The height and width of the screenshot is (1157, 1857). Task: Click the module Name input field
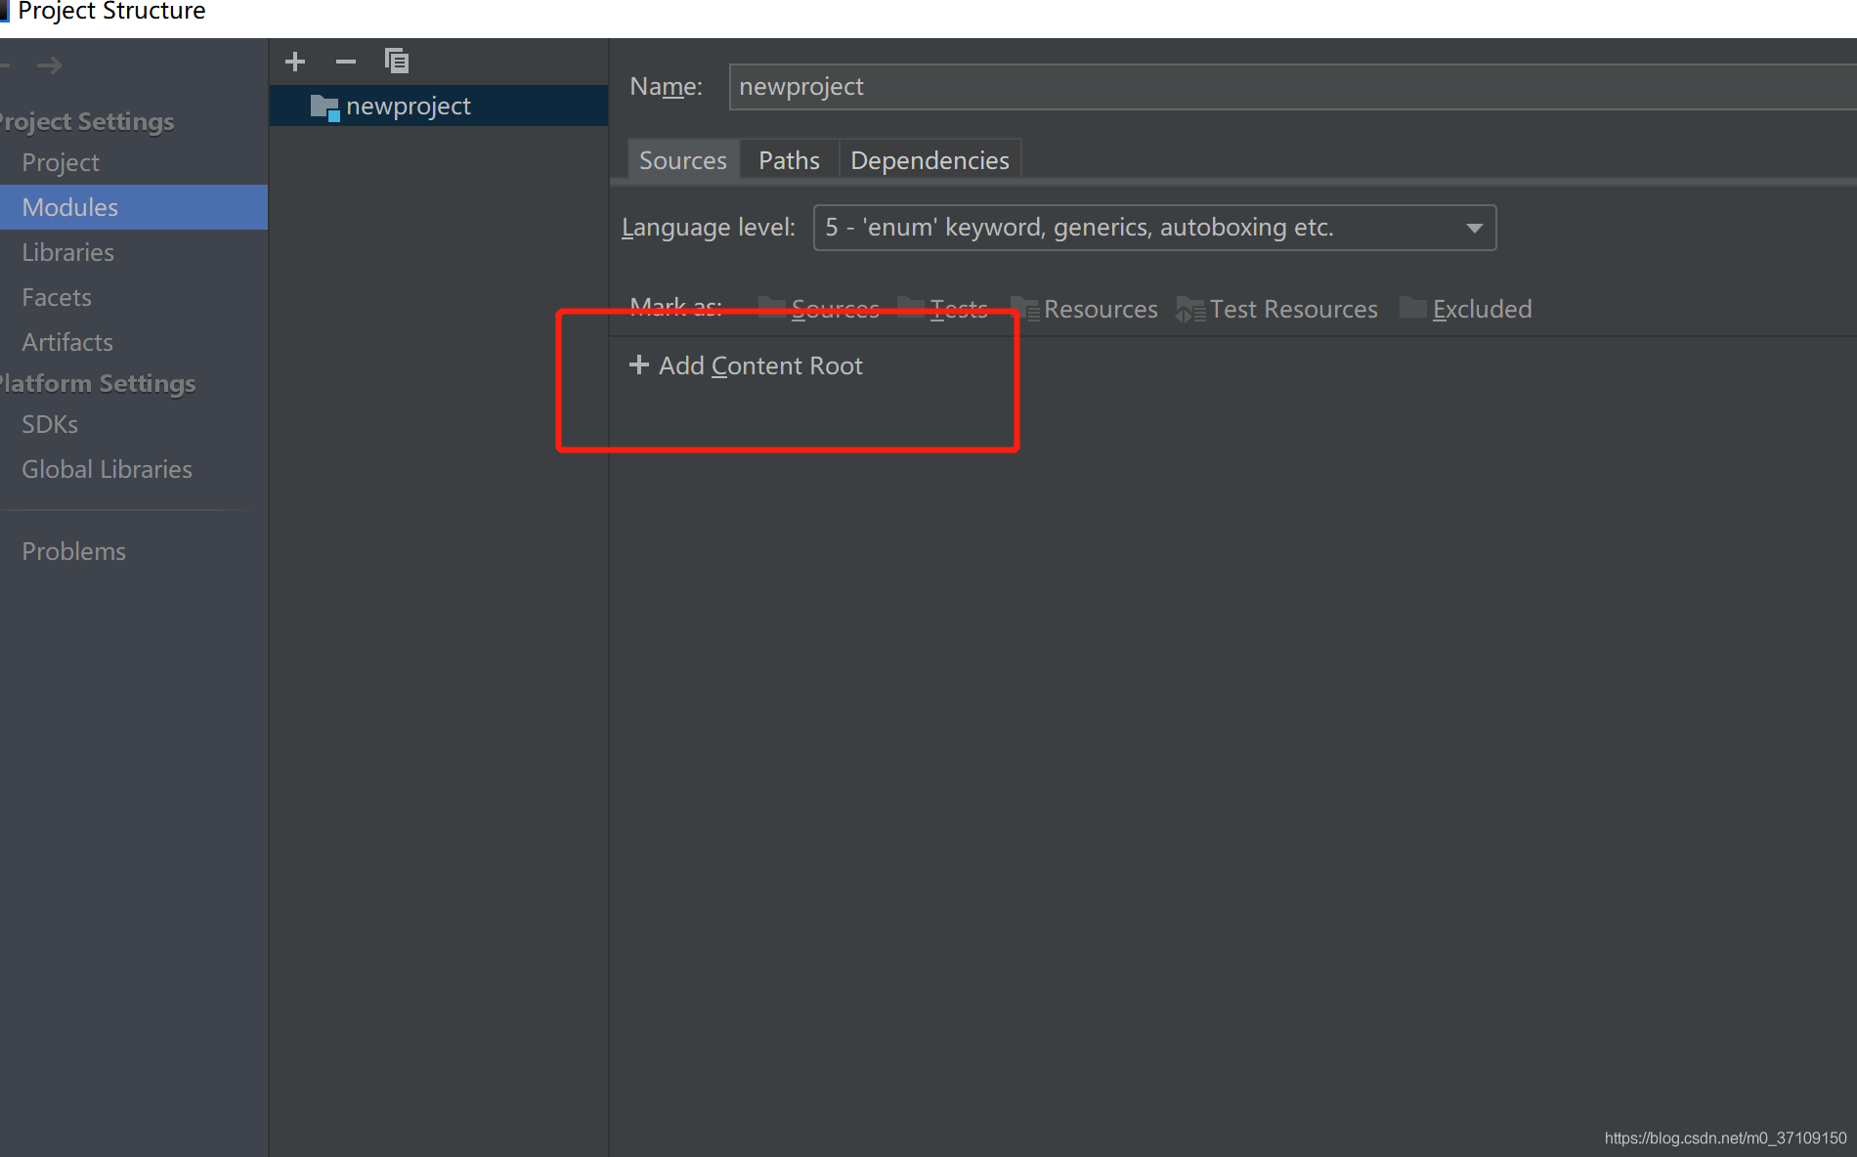coord(1292,87)
